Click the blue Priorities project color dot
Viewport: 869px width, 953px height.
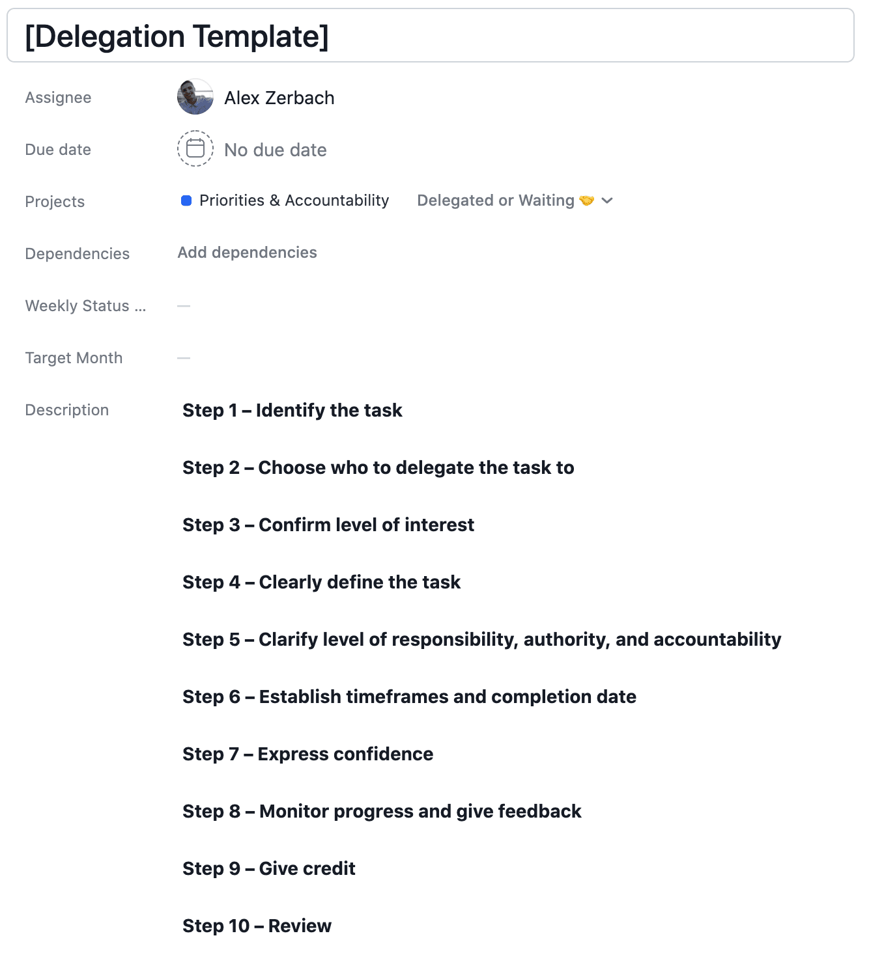[186, 200]
